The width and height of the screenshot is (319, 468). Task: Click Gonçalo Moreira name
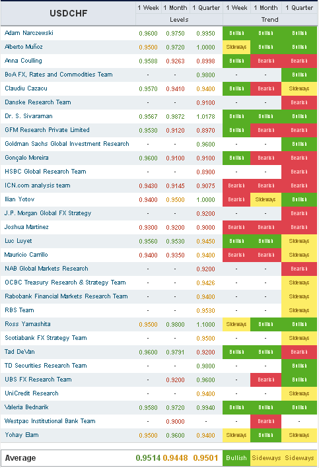[26, 158]
